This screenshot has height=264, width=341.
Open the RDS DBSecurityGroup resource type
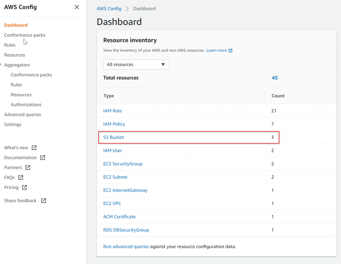[126, 230]
